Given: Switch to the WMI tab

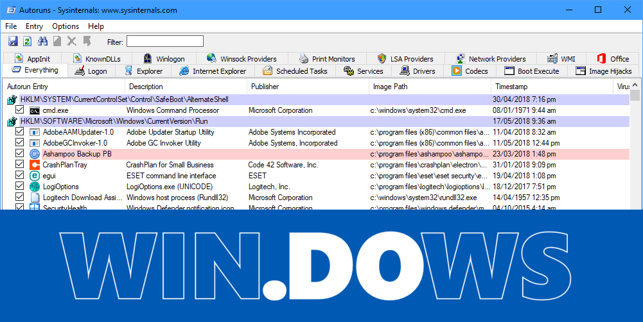Looking at the screenshot, I should [x=562, y=58].
